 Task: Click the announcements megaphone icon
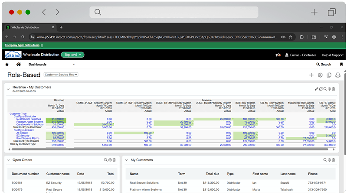(x=278, y=55)
